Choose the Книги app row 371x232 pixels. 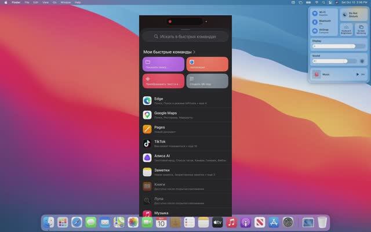(x=185, y=186)
